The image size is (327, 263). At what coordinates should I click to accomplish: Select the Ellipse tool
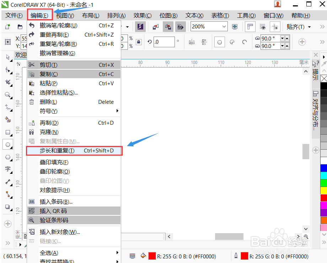[8, 145]
